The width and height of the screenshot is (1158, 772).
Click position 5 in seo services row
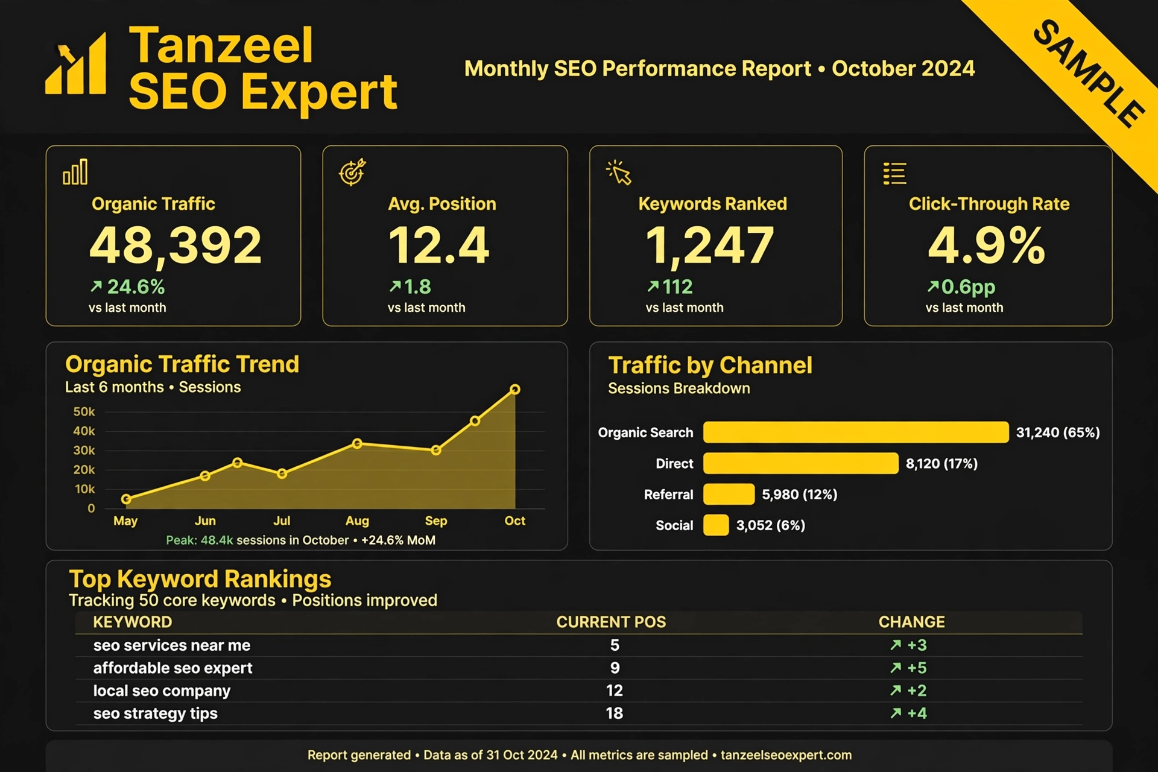tap(615, 645)
